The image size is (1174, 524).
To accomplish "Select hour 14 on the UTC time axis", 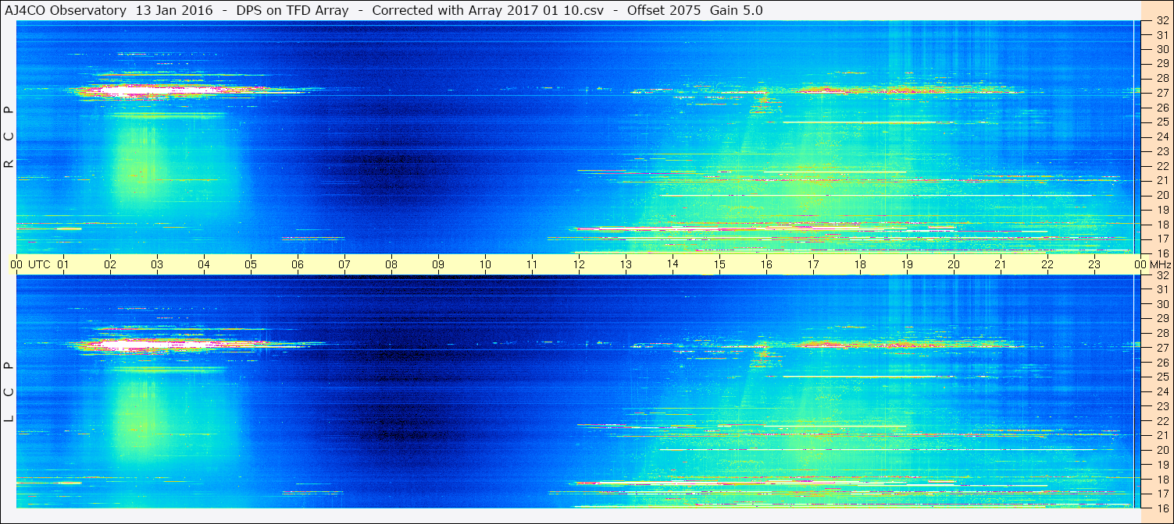I will [x=673, y=264].
